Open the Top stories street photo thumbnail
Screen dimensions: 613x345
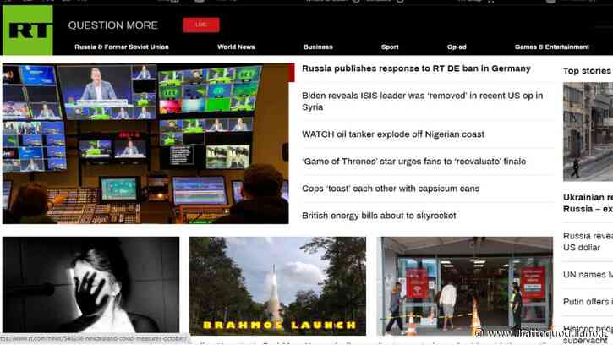click(588, 131)
